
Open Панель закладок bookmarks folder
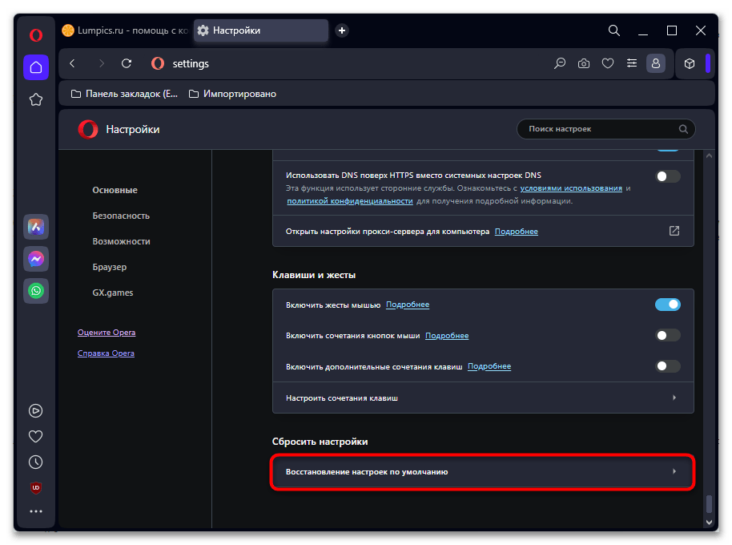(124, 94)
